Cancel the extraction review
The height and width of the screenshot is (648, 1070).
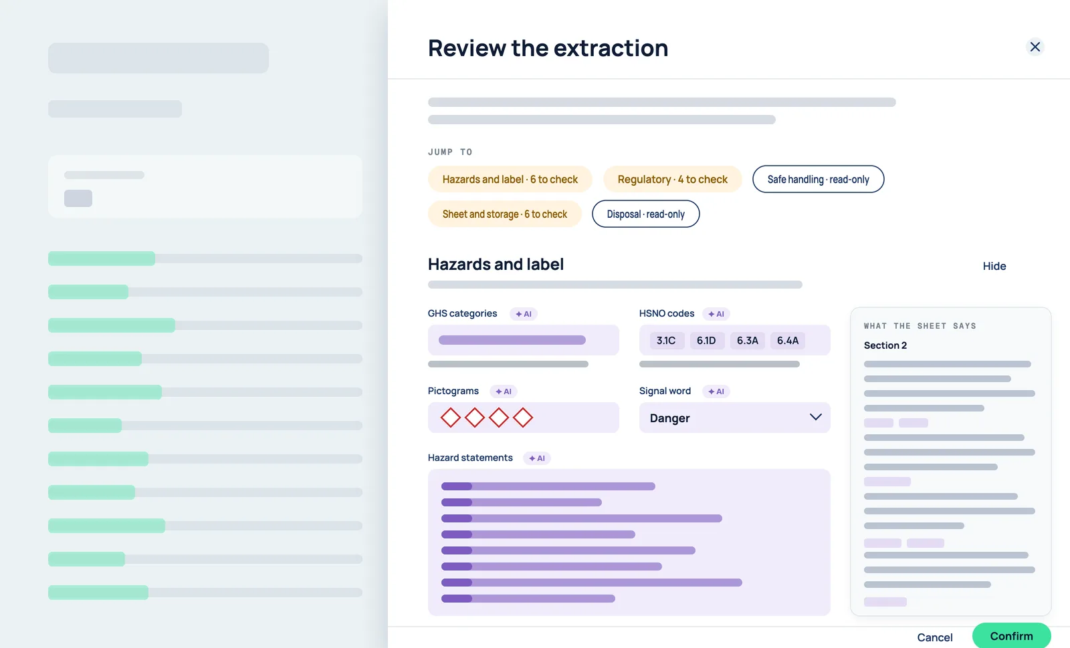[x=934, y=637]
